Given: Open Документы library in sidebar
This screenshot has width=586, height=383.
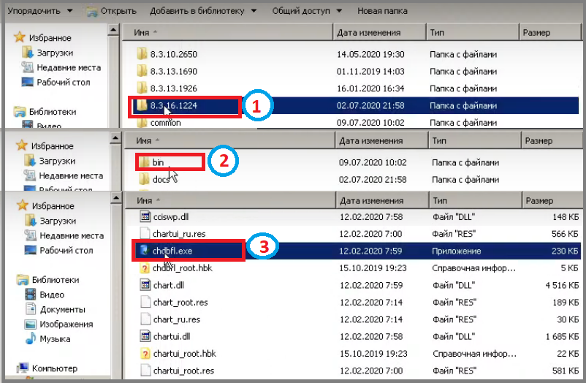Looking at the screenshot, I should click(x=56, y=309).
